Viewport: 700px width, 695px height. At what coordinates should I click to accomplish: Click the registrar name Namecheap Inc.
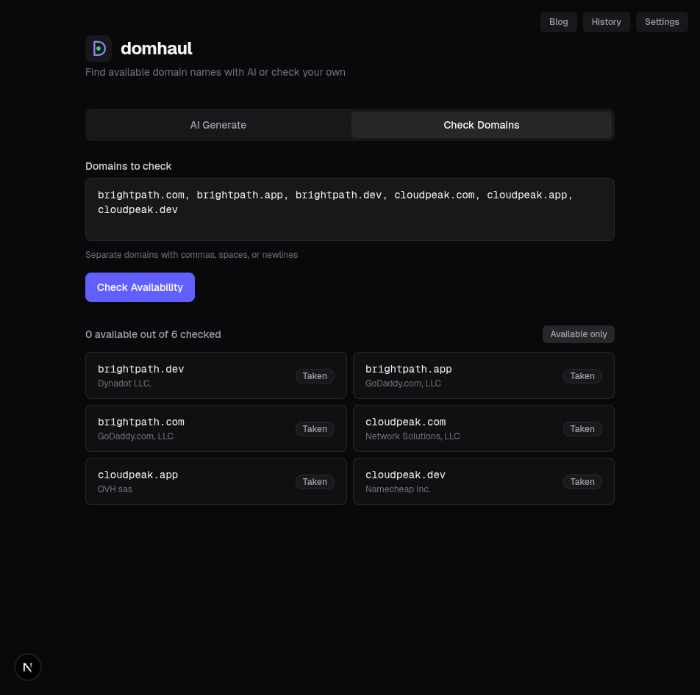point(398,489)
